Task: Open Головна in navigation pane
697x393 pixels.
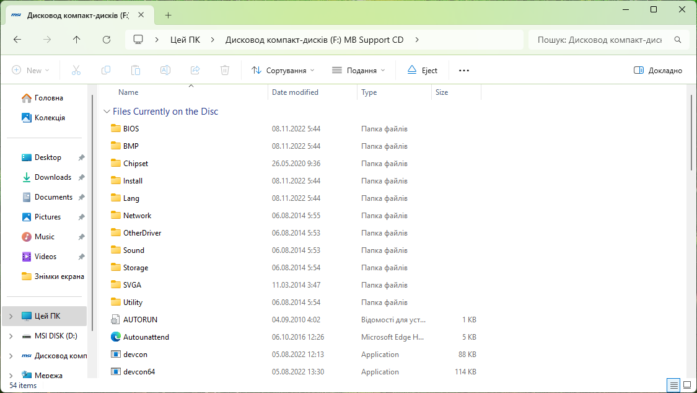Action: pyautogui.click(x=43, y=98)
